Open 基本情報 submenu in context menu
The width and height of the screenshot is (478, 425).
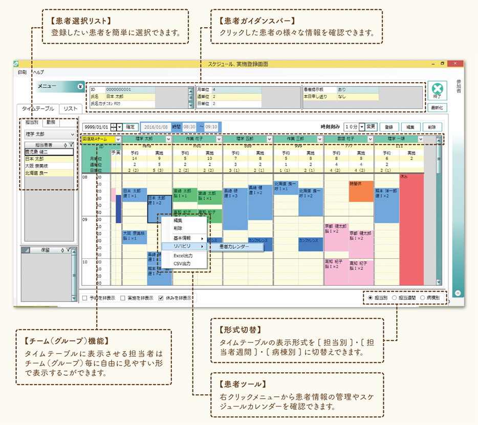pos(184,238)
